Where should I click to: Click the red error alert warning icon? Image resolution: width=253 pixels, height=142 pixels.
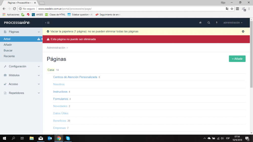48,39
